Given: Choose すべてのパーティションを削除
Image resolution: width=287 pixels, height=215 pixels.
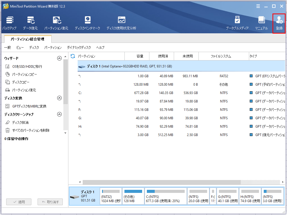Looking at the screenshot, I should (27, 130).
